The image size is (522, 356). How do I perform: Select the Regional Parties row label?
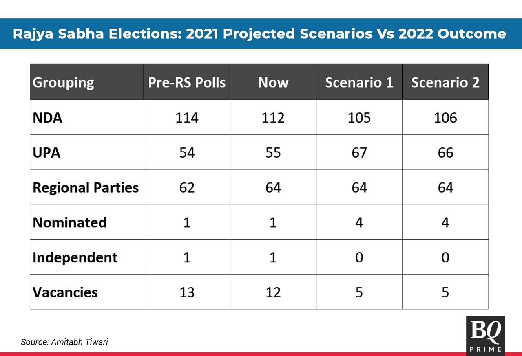[x=86, y=188]
